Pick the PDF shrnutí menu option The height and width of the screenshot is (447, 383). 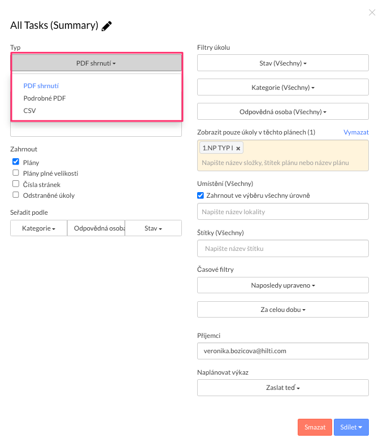click(41, 86)
